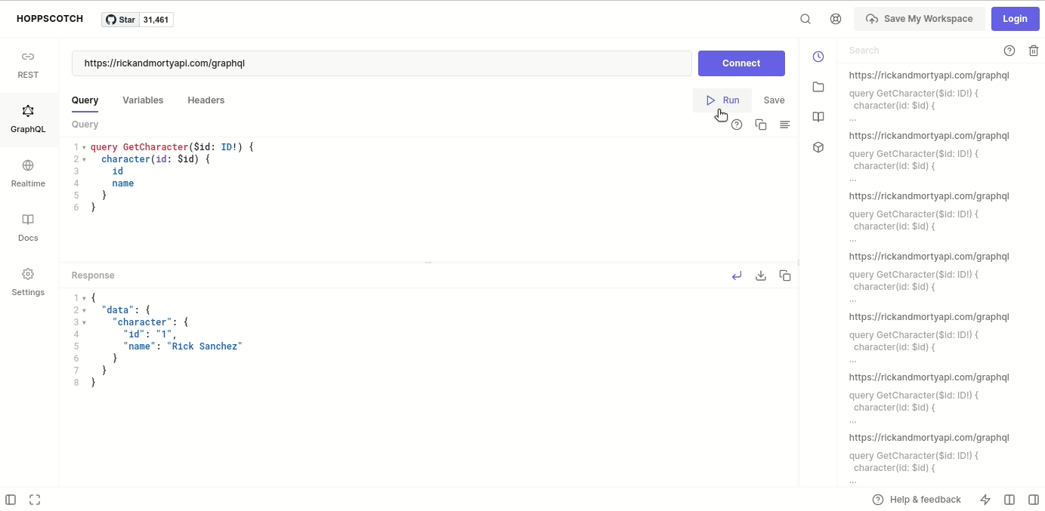Open the Documentation book icon in right rail
Screen dimensions: 1045x511
point(818,117)
